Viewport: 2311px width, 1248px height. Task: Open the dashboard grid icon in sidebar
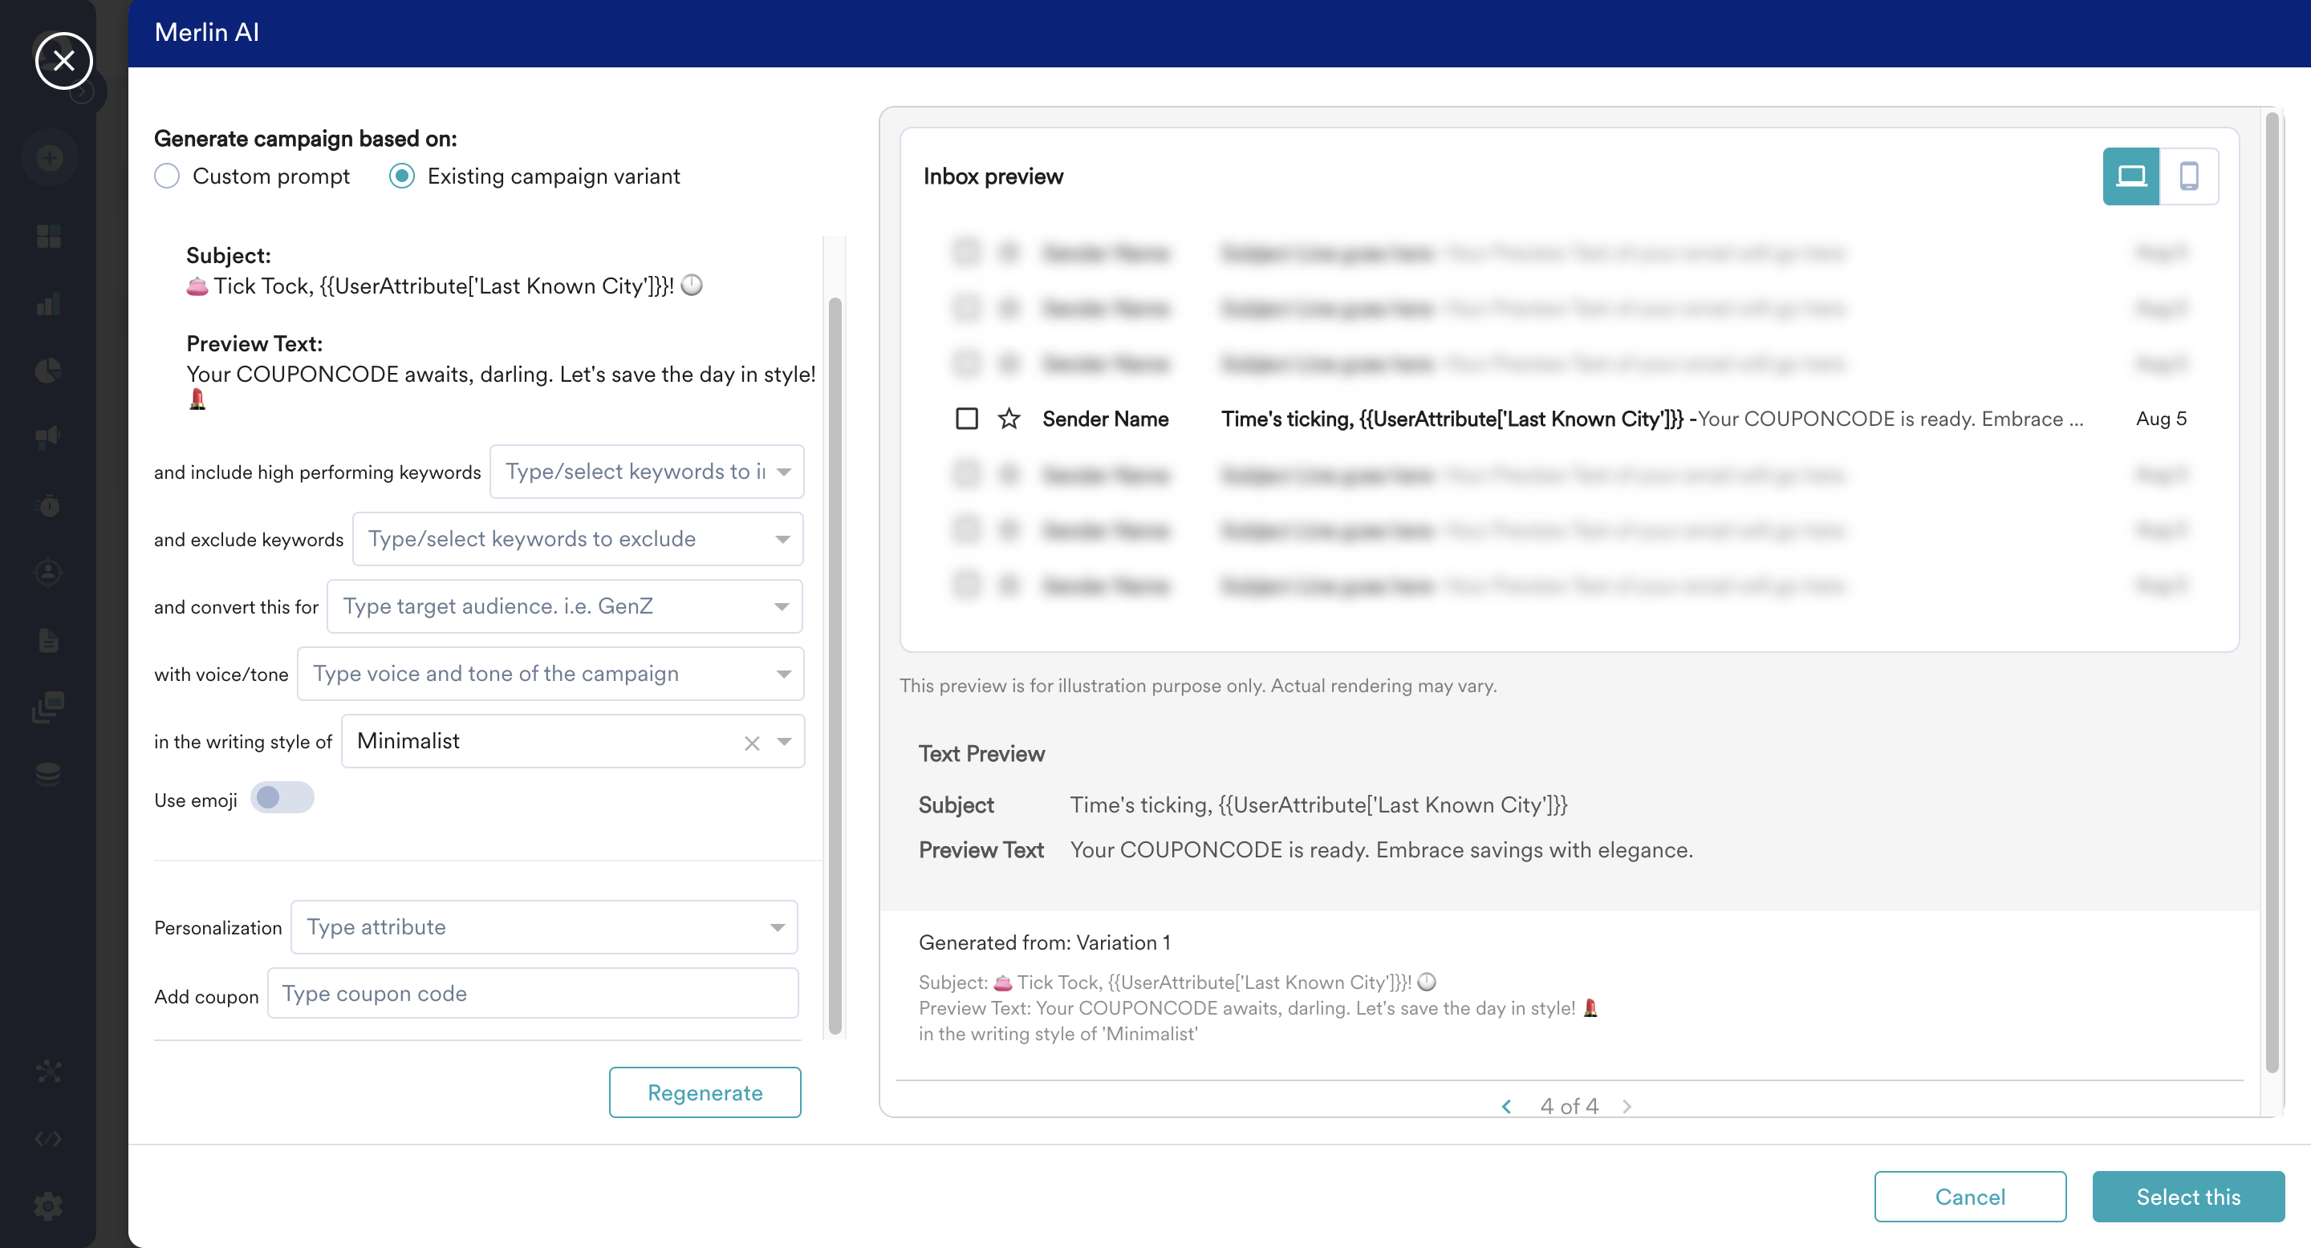[48, 236]
